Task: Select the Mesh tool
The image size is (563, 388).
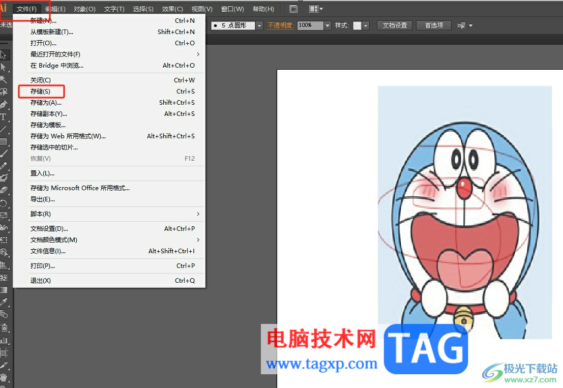Action: [4, 277]
